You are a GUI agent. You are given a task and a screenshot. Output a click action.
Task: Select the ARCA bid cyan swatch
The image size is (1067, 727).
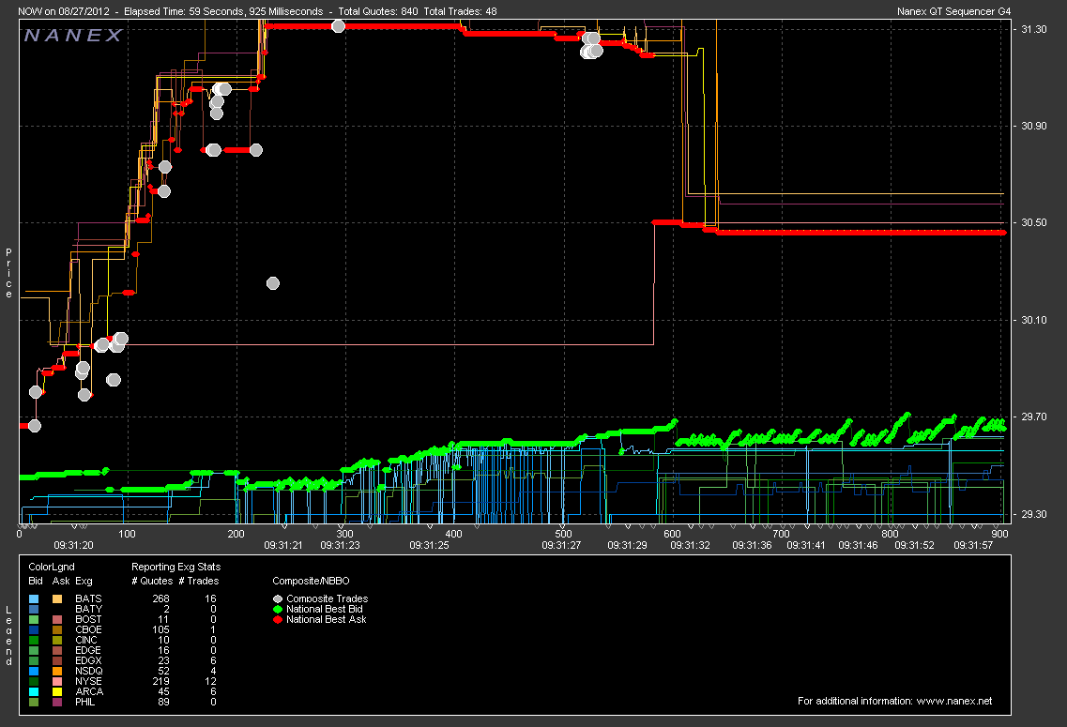(x=34, y=691)
